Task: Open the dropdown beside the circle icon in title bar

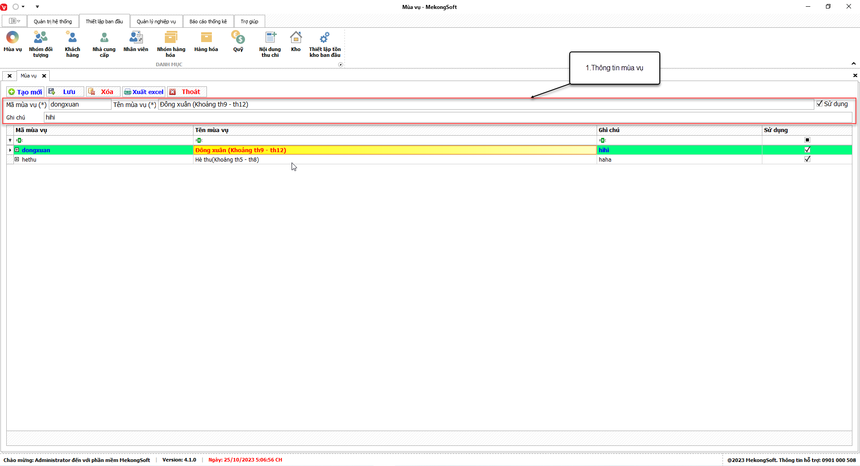Action: pyautogui.click(x=23, y=7)
